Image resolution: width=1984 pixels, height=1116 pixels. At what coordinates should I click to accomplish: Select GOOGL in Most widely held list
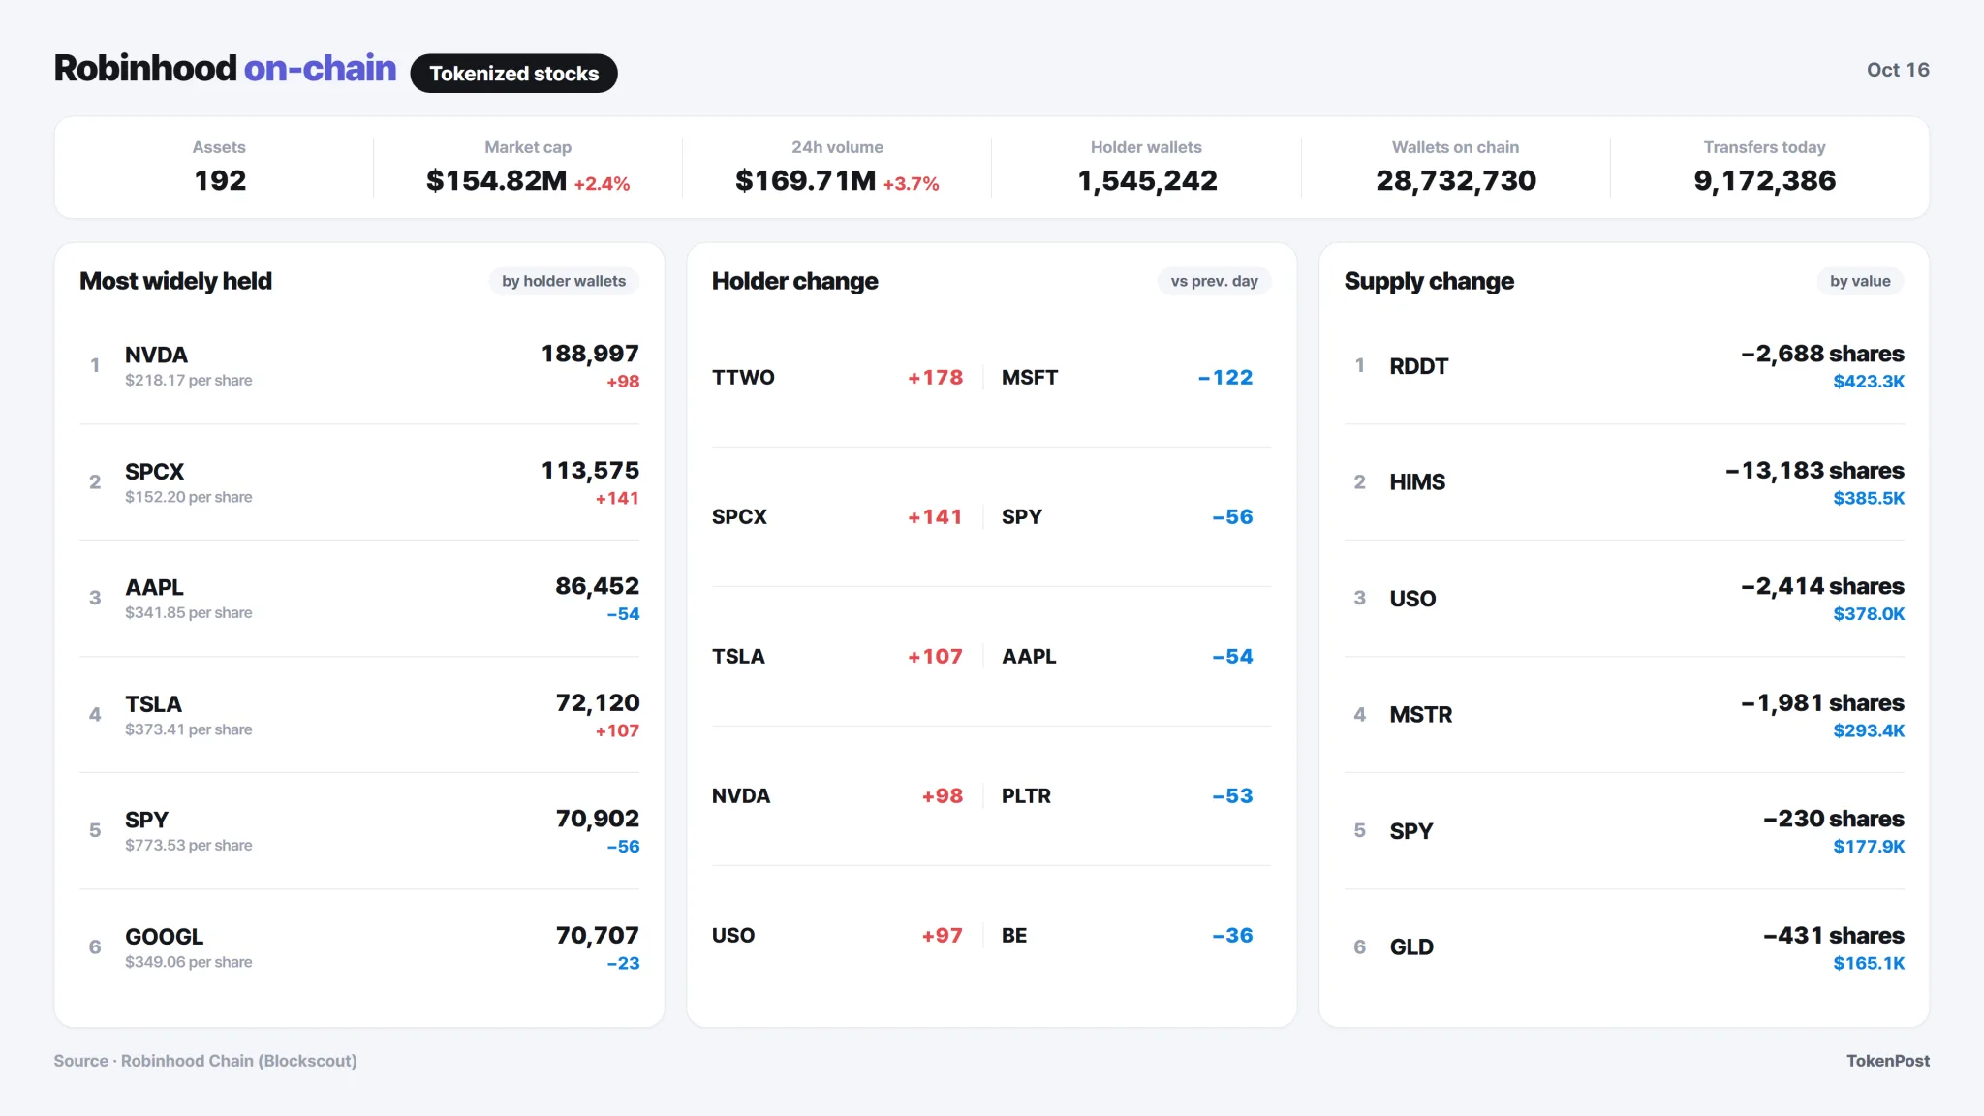pos(164,937)
